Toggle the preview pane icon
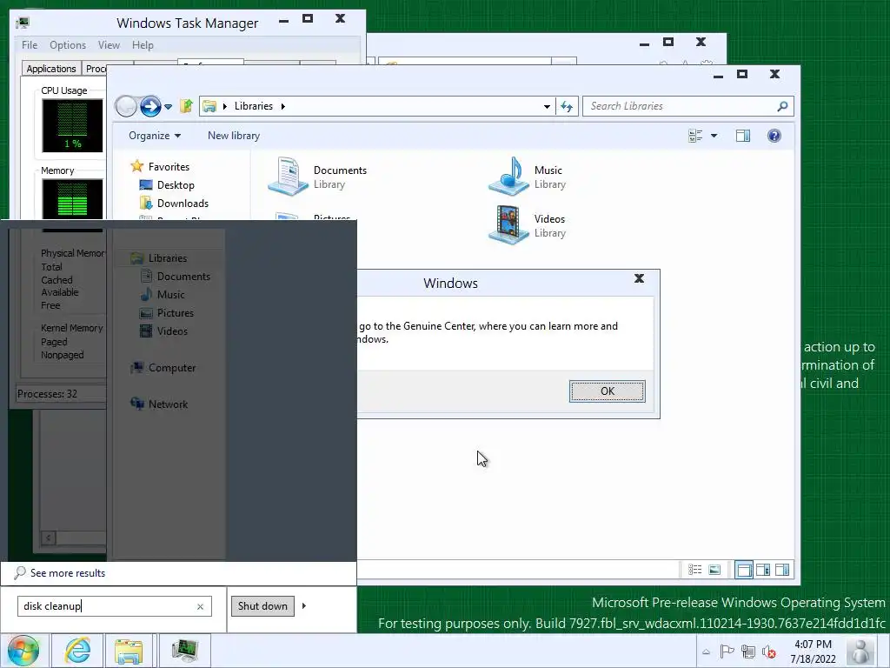This screenshot has height=668, width=890. (x=743, y=136)
